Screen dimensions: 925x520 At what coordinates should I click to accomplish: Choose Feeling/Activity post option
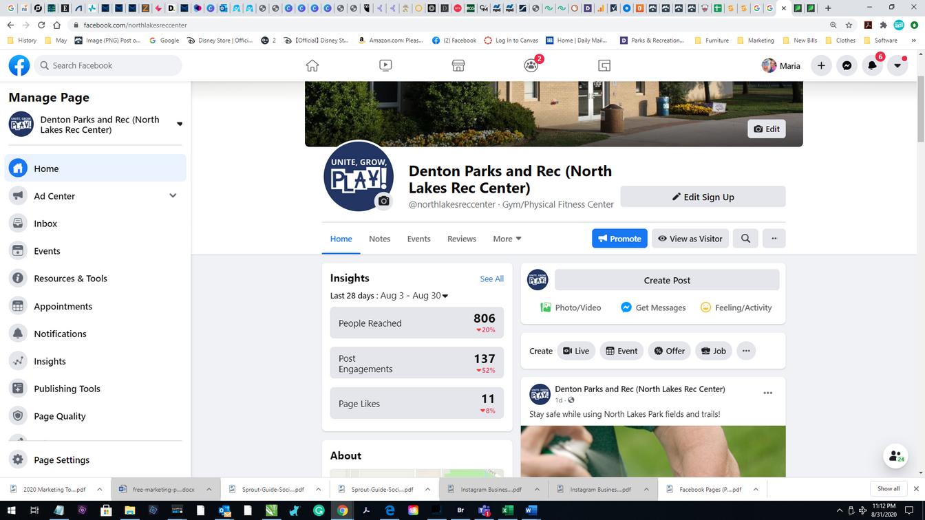tap(736, 307)
